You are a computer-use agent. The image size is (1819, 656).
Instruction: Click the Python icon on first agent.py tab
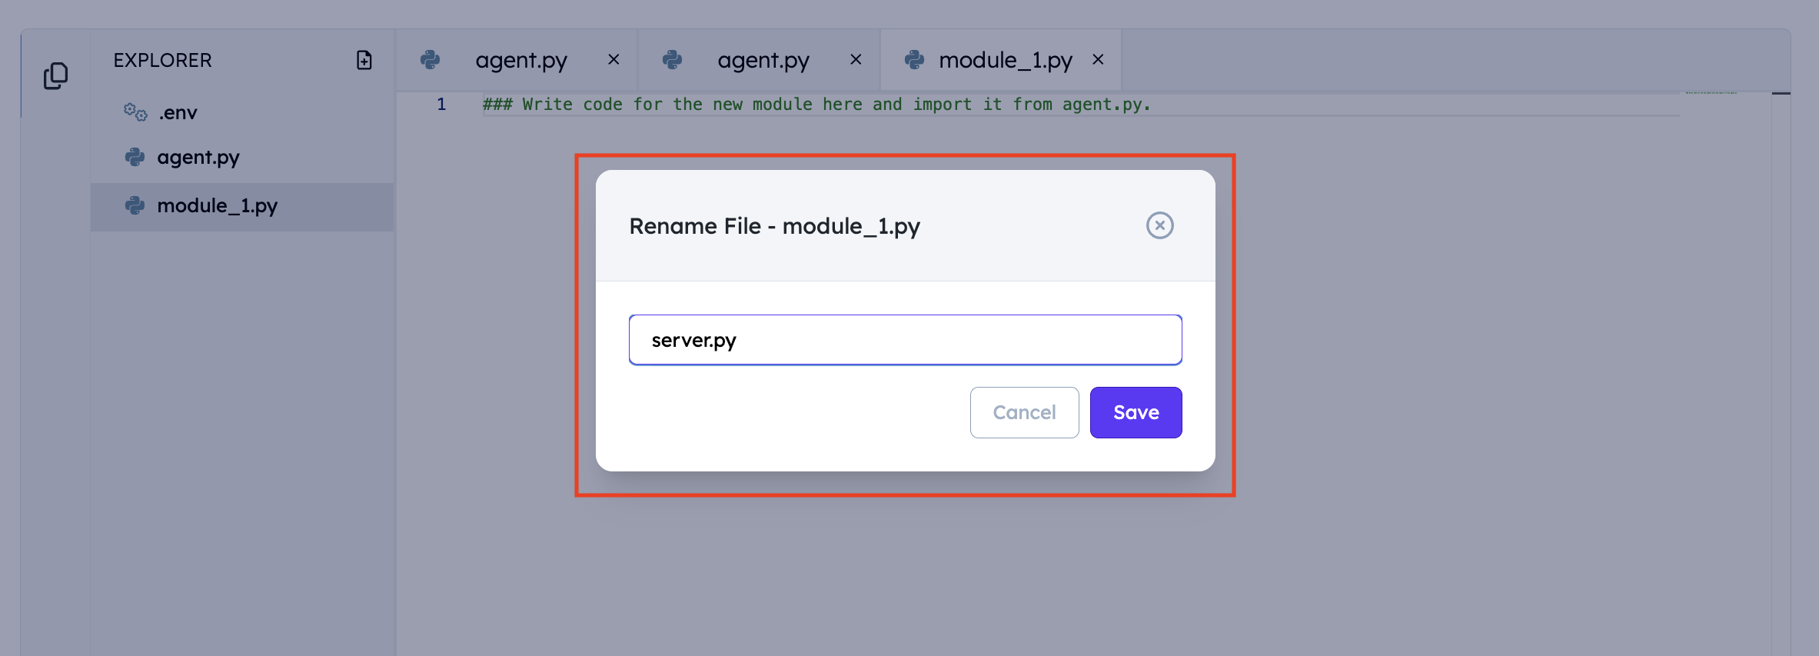(x=430, y=59)
